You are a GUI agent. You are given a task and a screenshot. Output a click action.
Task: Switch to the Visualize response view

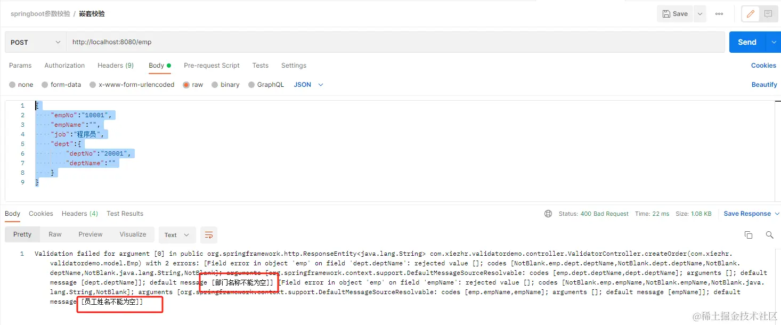[x=133, y=234]
